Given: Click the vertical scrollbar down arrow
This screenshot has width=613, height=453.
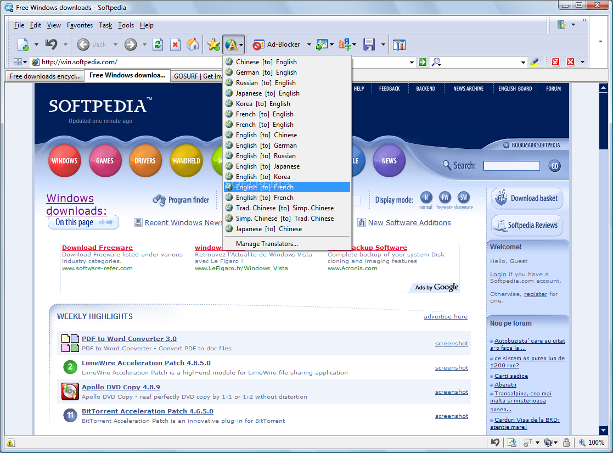Looking at the screenshot, I should (x=603, y=429).
